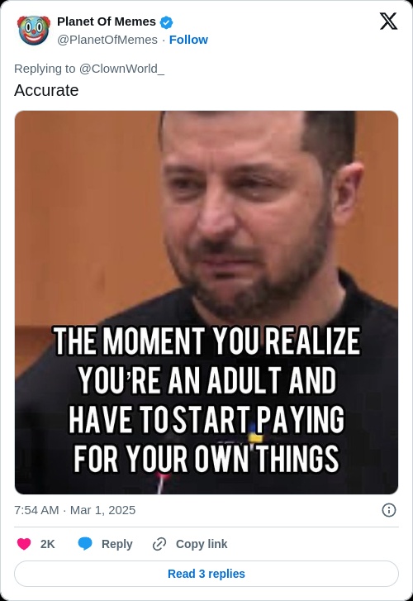Viewport: 413px width, 601px height.
Task: Like the tweet with heart icon
Action: 24,544
